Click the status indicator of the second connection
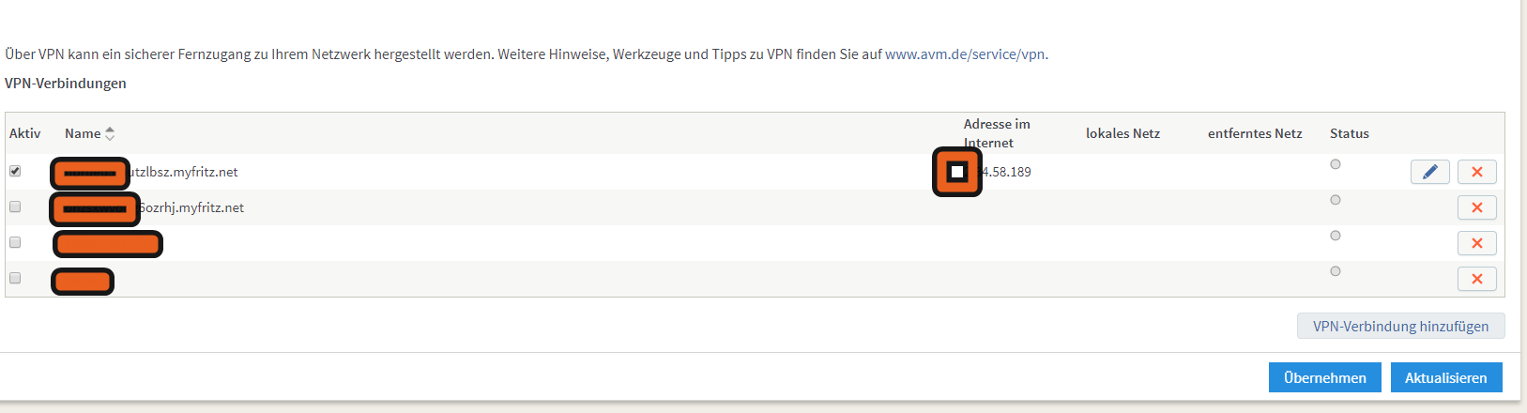Image resolution: width=1527 pixels, height=413 pixels. [x=1336, y=200]
